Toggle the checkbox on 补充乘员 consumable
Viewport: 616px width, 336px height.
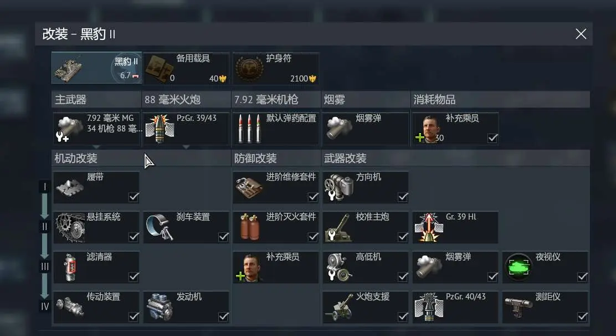(x=492, y=138)
